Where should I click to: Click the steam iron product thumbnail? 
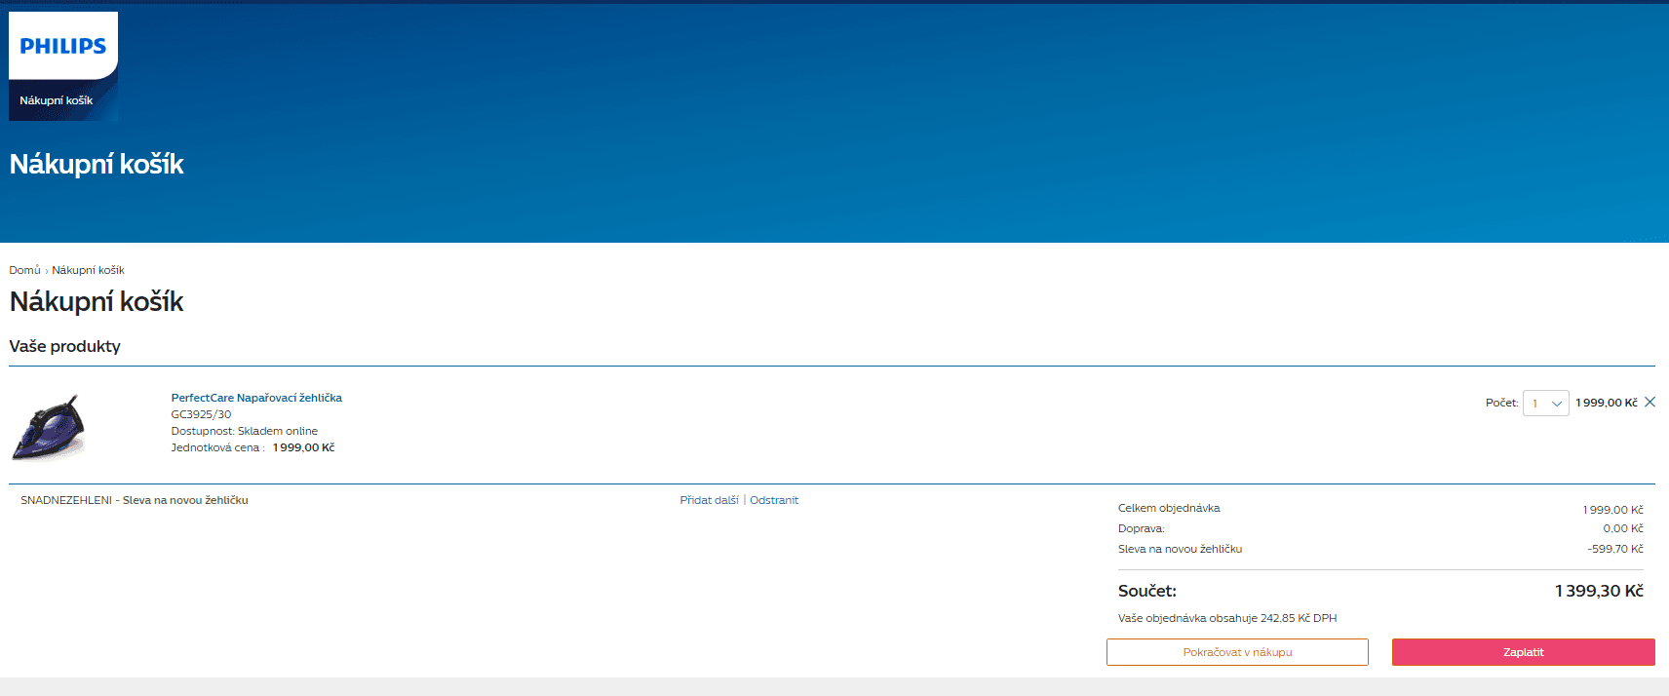[x=48, y=427]
